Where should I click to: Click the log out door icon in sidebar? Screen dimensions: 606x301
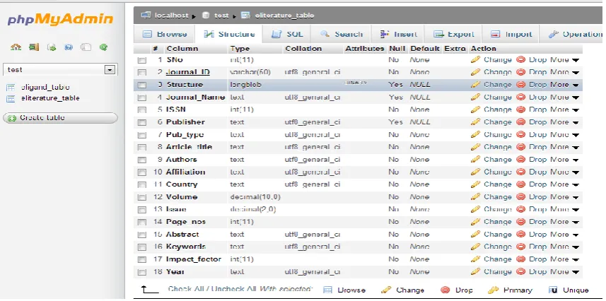(x=34, y=47)
